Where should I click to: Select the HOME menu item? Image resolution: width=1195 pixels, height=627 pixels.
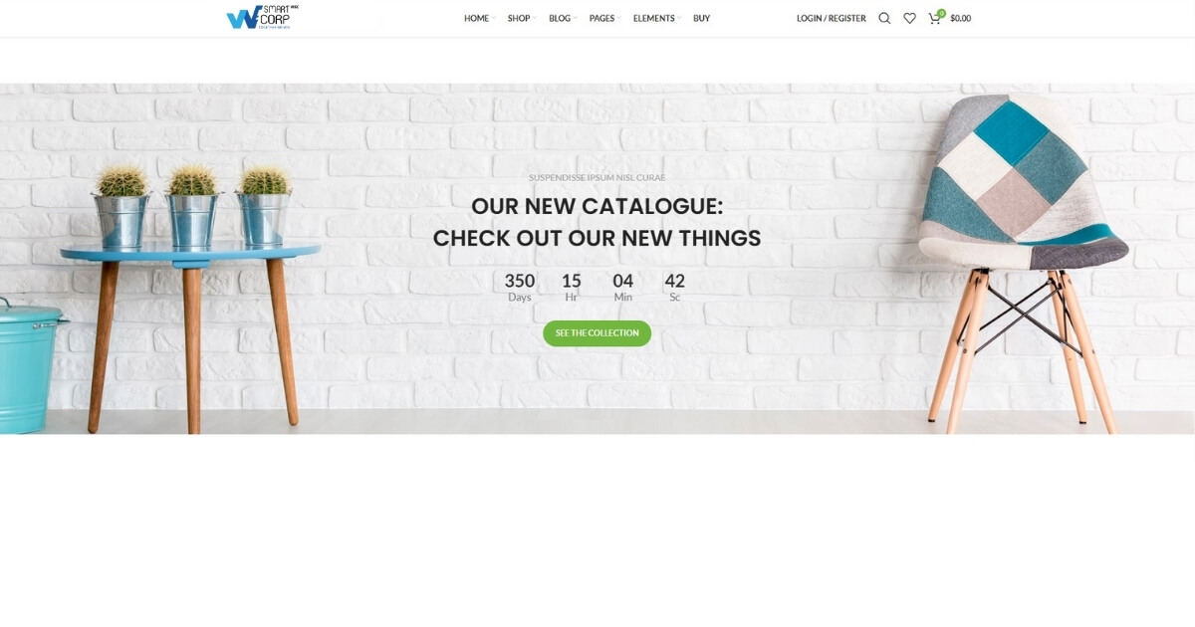click(476, 18)
